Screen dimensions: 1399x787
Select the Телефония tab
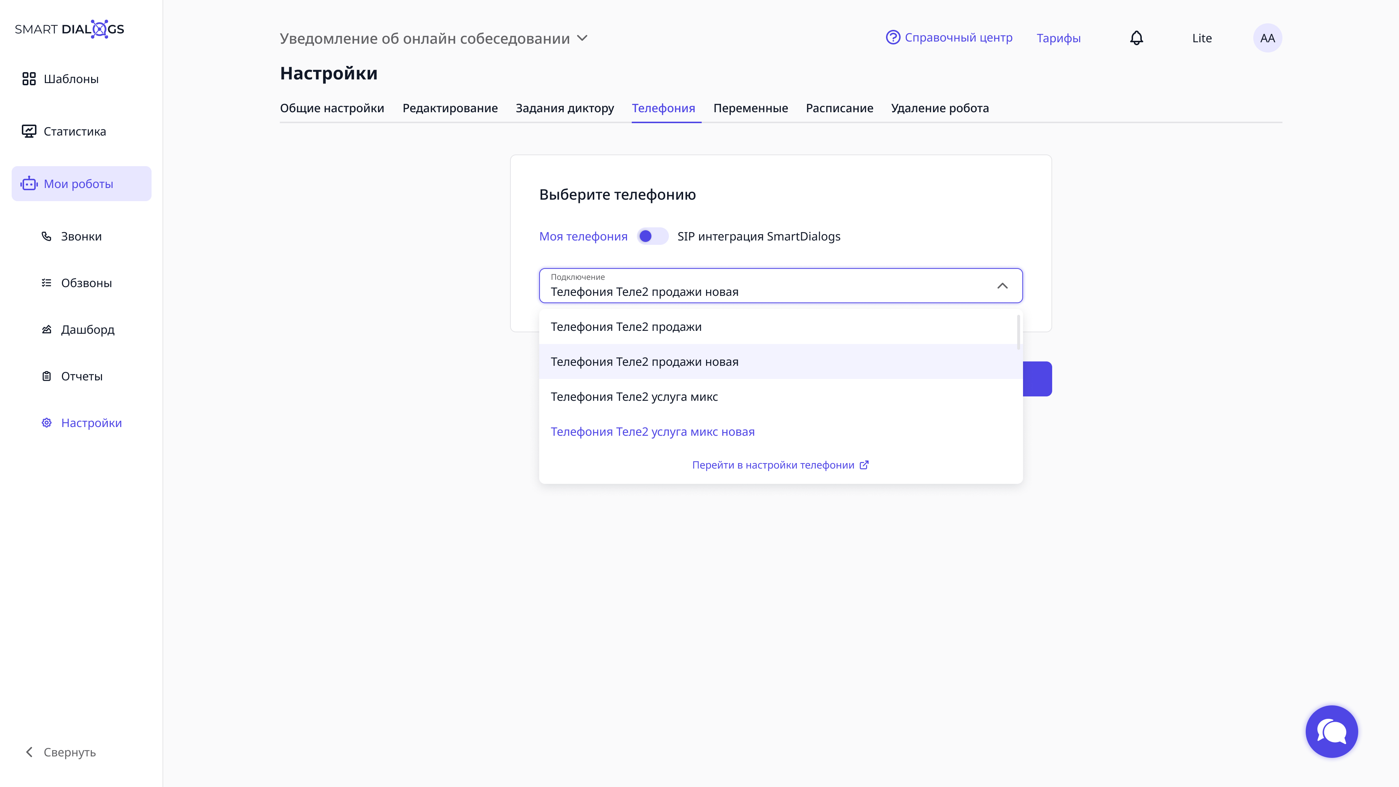(664, 108)
